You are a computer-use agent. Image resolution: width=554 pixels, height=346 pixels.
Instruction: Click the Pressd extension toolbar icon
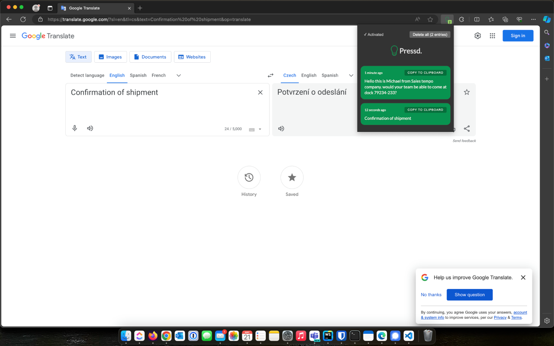pyautogui.click(x=447, y=19)
